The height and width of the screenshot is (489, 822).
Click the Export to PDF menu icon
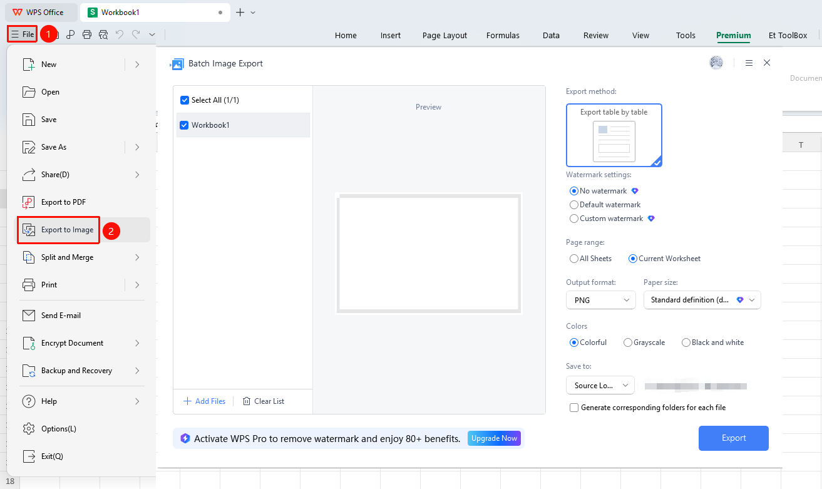[29, 202]
